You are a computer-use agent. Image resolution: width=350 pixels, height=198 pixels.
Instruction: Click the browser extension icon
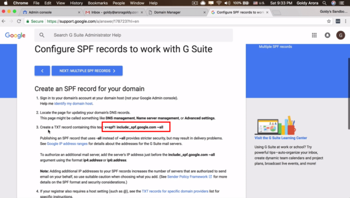(338, 21)
